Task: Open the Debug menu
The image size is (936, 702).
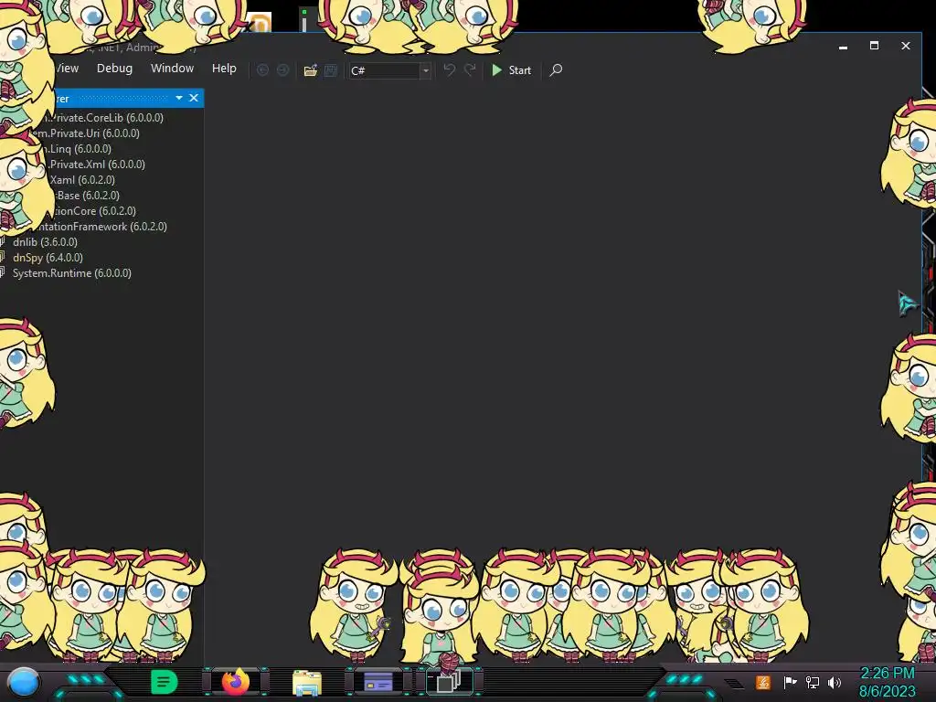Action: tap(114, 68)
